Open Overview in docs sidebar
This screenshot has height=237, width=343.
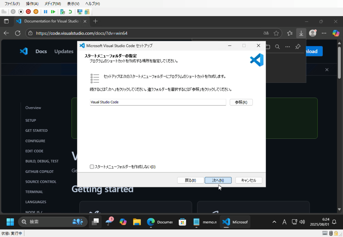click(33, 108)
